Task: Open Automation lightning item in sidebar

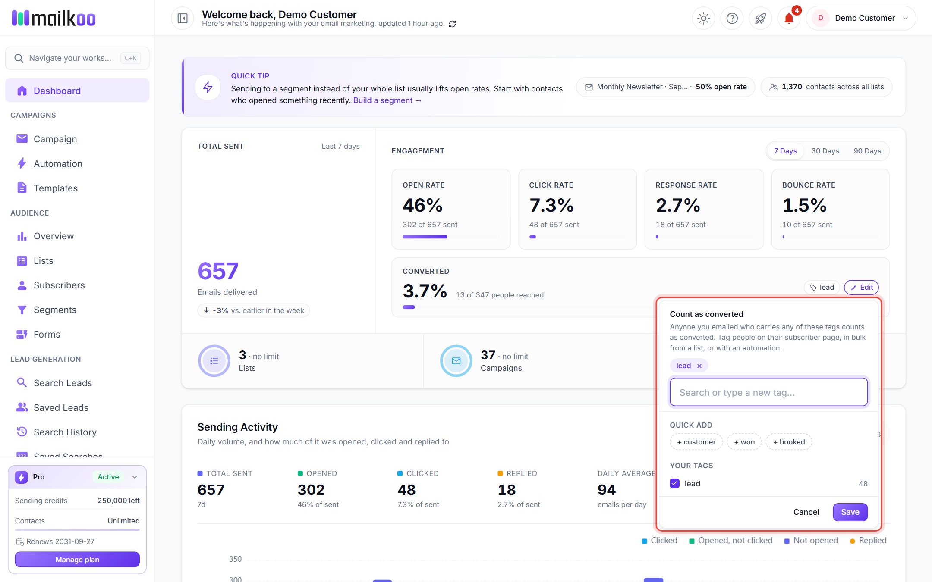Action: coord(77,163)
